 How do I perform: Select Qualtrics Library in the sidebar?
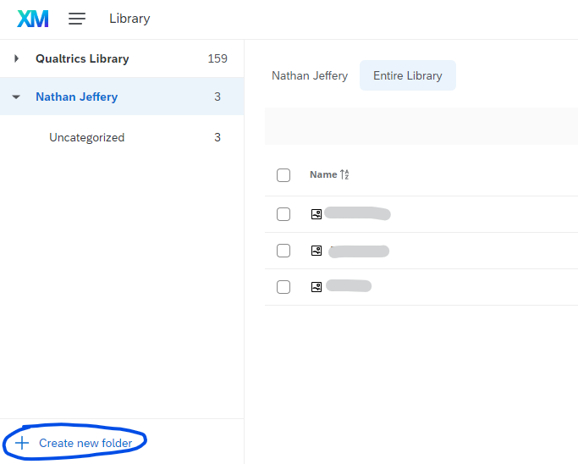[82, 58]
